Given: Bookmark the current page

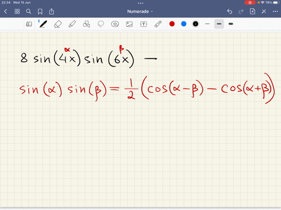Looking at the screenshot, I should [40, 12].
